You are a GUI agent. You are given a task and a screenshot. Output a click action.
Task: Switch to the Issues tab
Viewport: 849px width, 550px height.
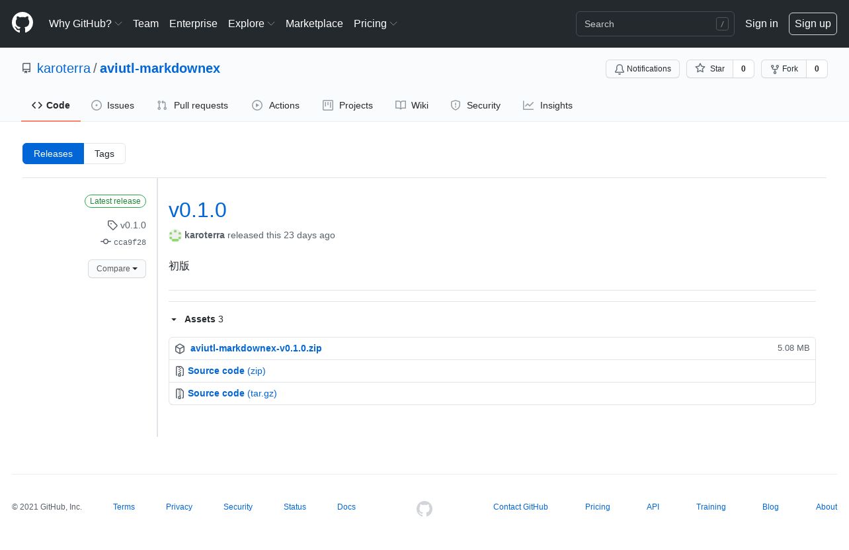112,105
